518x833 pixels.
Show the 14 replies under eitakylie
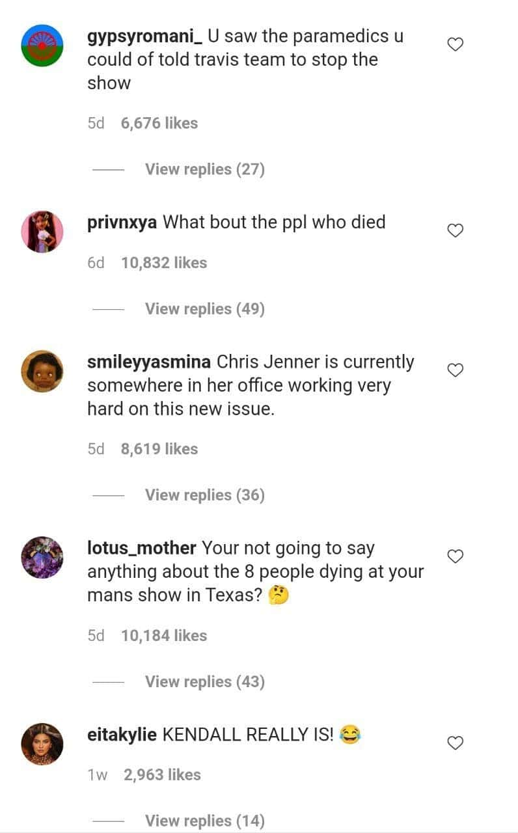coord(204,821)
